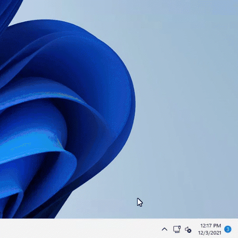Click the number 3 in the blue circle
The width and height of the screenshot is (238, 238).
point(228,229)
